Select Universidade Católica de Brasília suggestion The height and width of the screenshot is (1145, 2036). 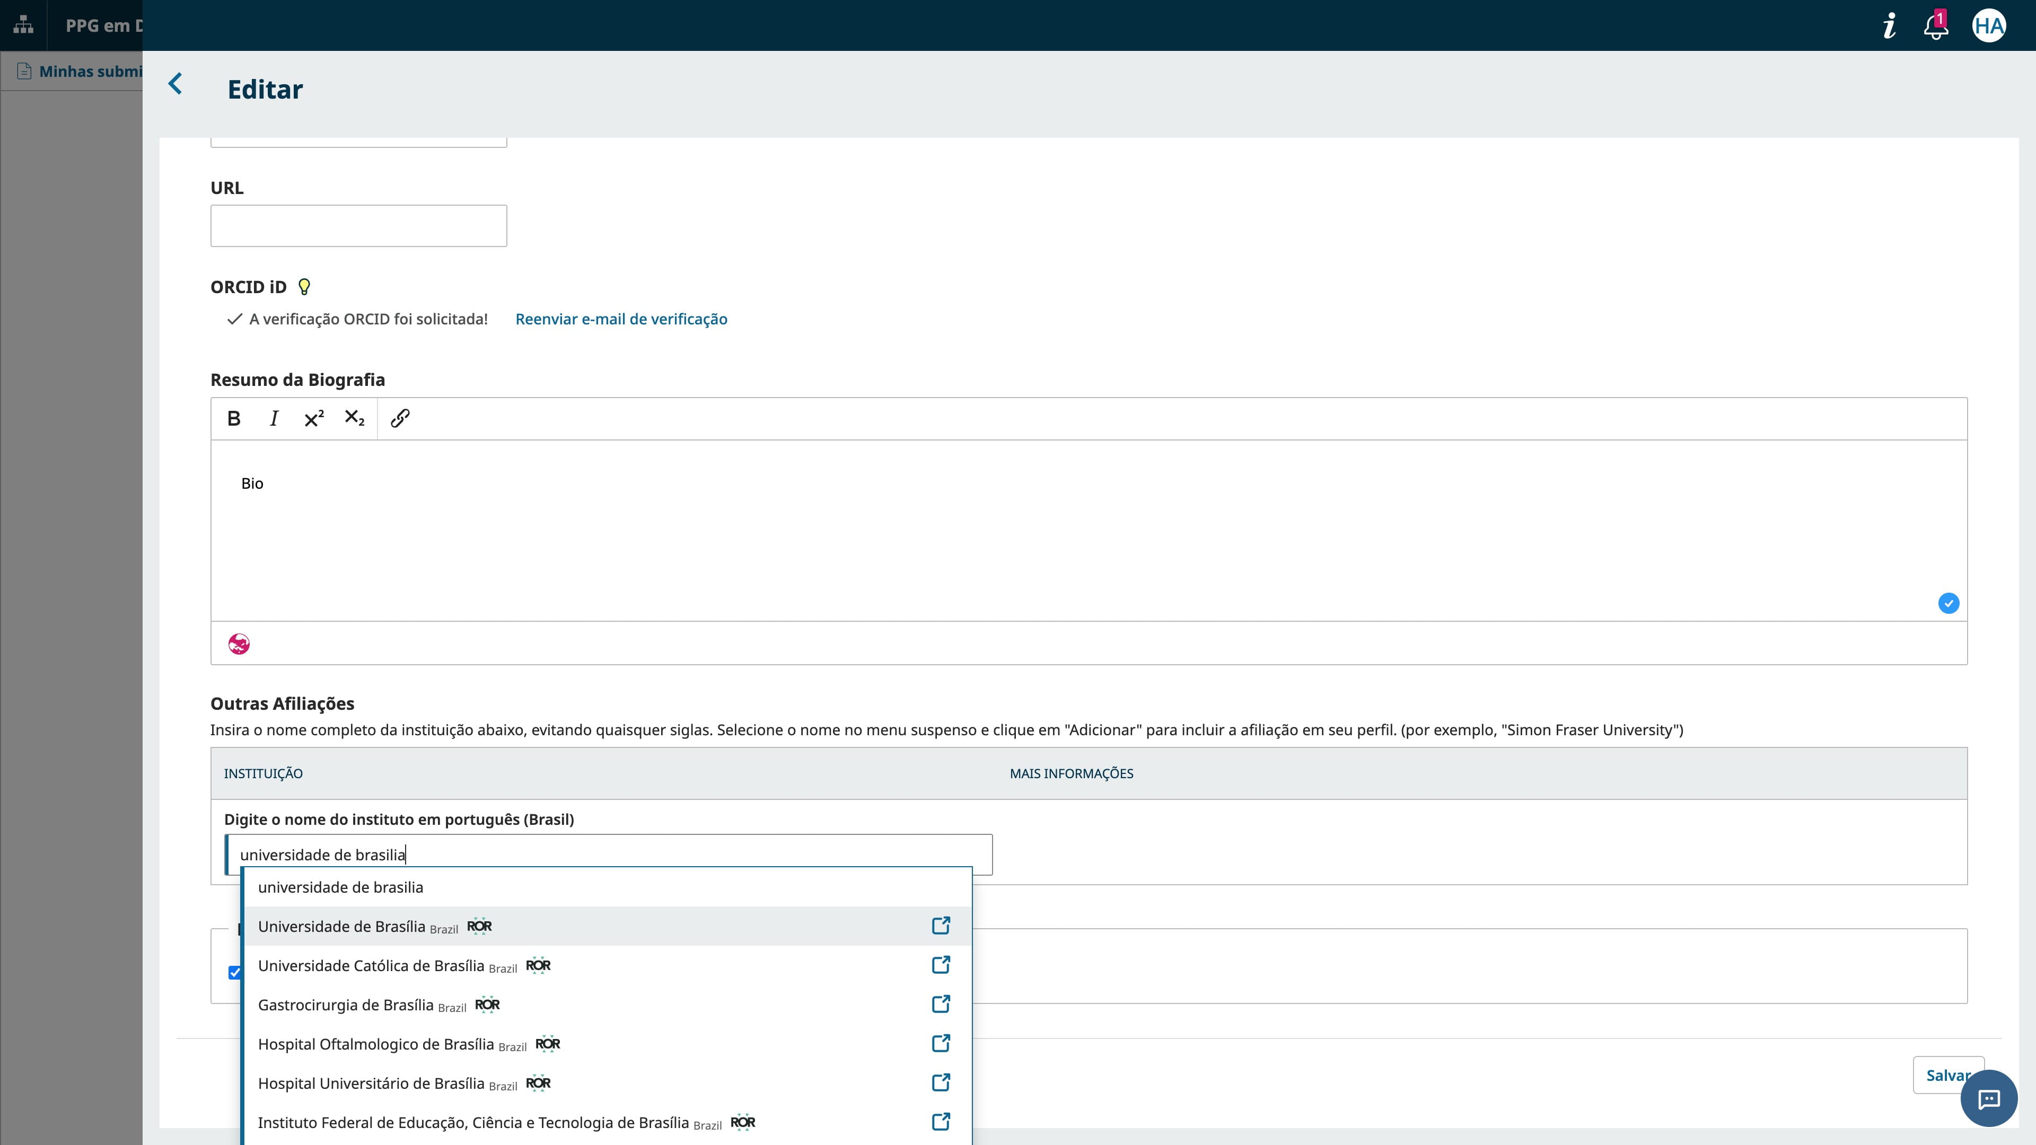(371, 966)
